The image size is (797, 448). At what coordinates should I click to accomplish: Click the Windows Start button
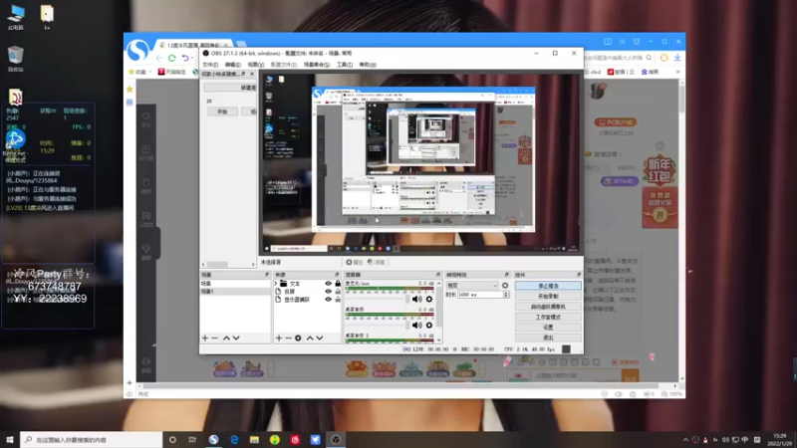coord(10,439)
